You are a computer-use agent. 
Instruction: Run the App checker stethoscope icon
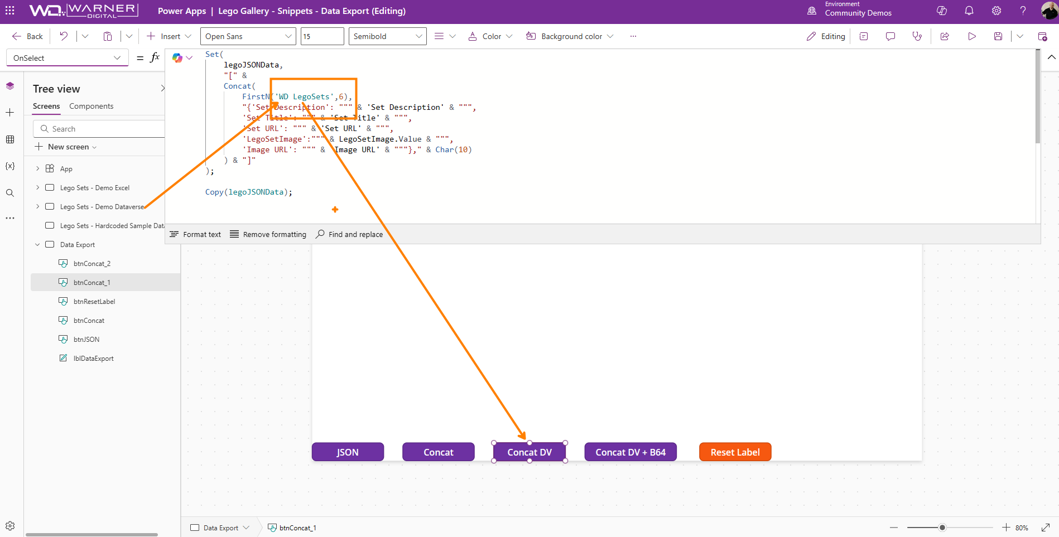(917, 36)
